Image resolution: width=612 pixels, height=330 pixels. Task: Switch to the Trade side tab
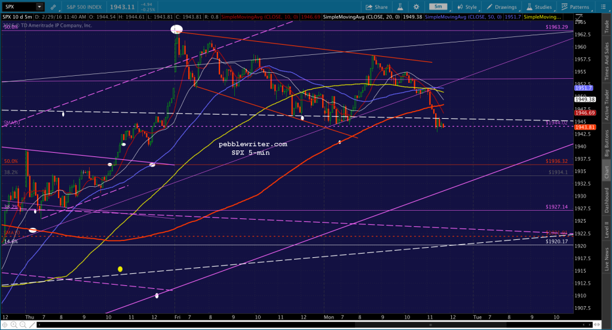coord(607,26)
